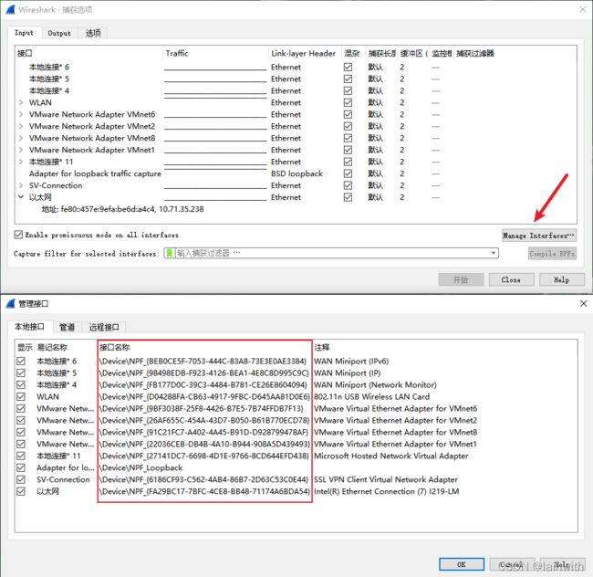Click the Wireshark shark fin icon in capture options title bar
Screen dimensions: 593x577
10,9
